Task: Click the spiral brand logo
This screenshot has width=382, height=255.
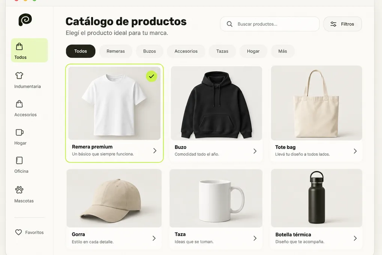Action: click(x=25, y=19)
